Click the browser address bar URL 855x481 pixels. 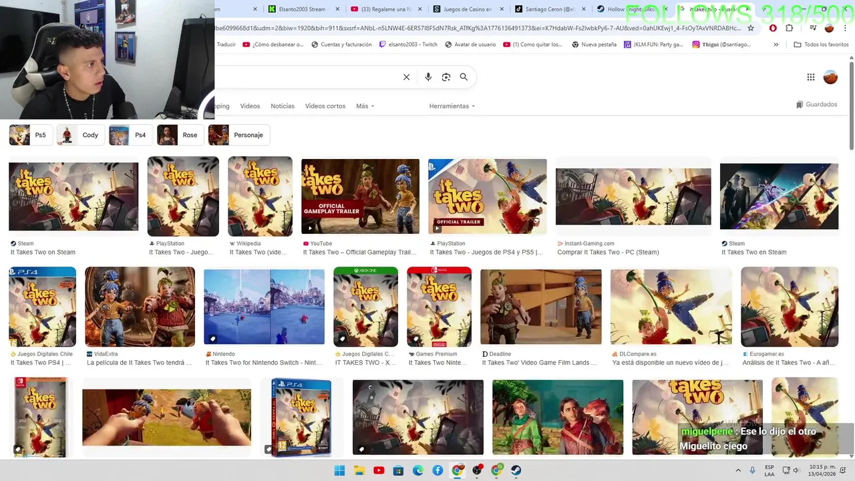click(x=478, y=28)
